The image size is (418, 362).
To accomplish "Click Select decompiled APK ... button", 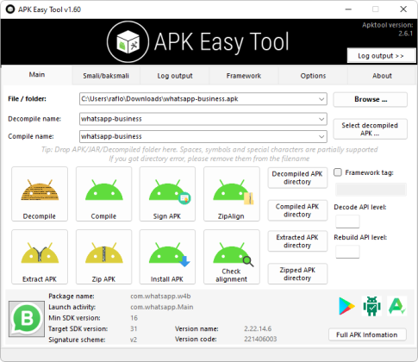I will click(371, 129).
